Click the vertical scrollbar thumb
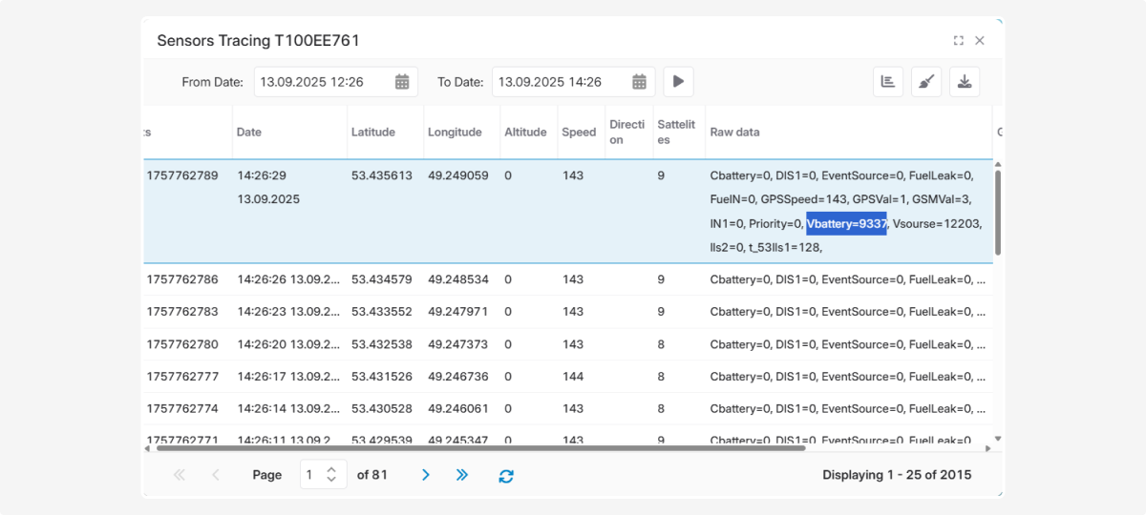This screenshot has height=515, width=1146. (x=999, y=212)
